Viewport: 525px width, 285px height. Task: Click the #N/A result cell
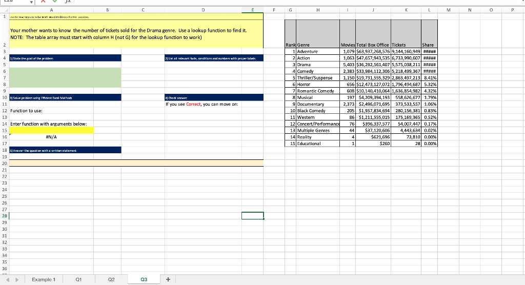tap(51, 137)
